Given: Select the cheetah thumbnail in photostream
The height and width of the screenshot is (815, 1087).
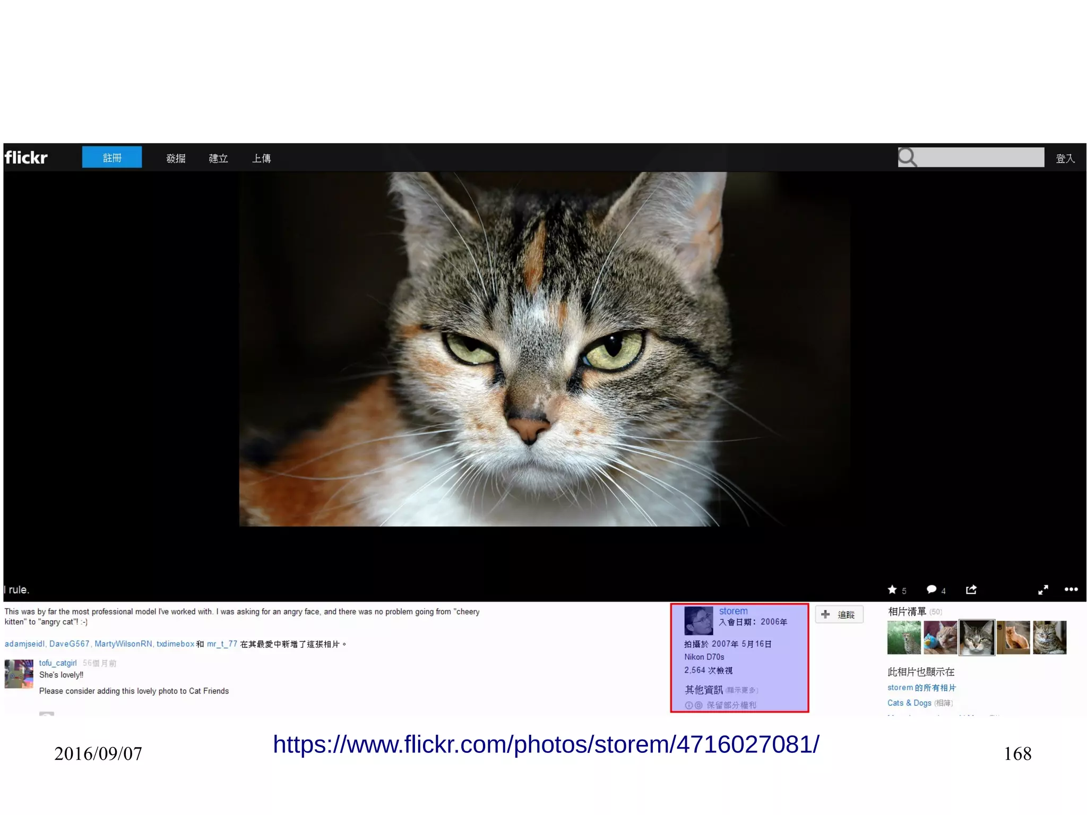Looking at the screenshot, I should coord(904,638).
